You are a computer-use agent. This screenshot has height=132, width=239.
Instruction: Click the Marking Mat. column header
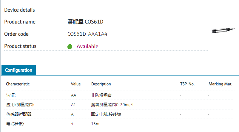[220, 84]
